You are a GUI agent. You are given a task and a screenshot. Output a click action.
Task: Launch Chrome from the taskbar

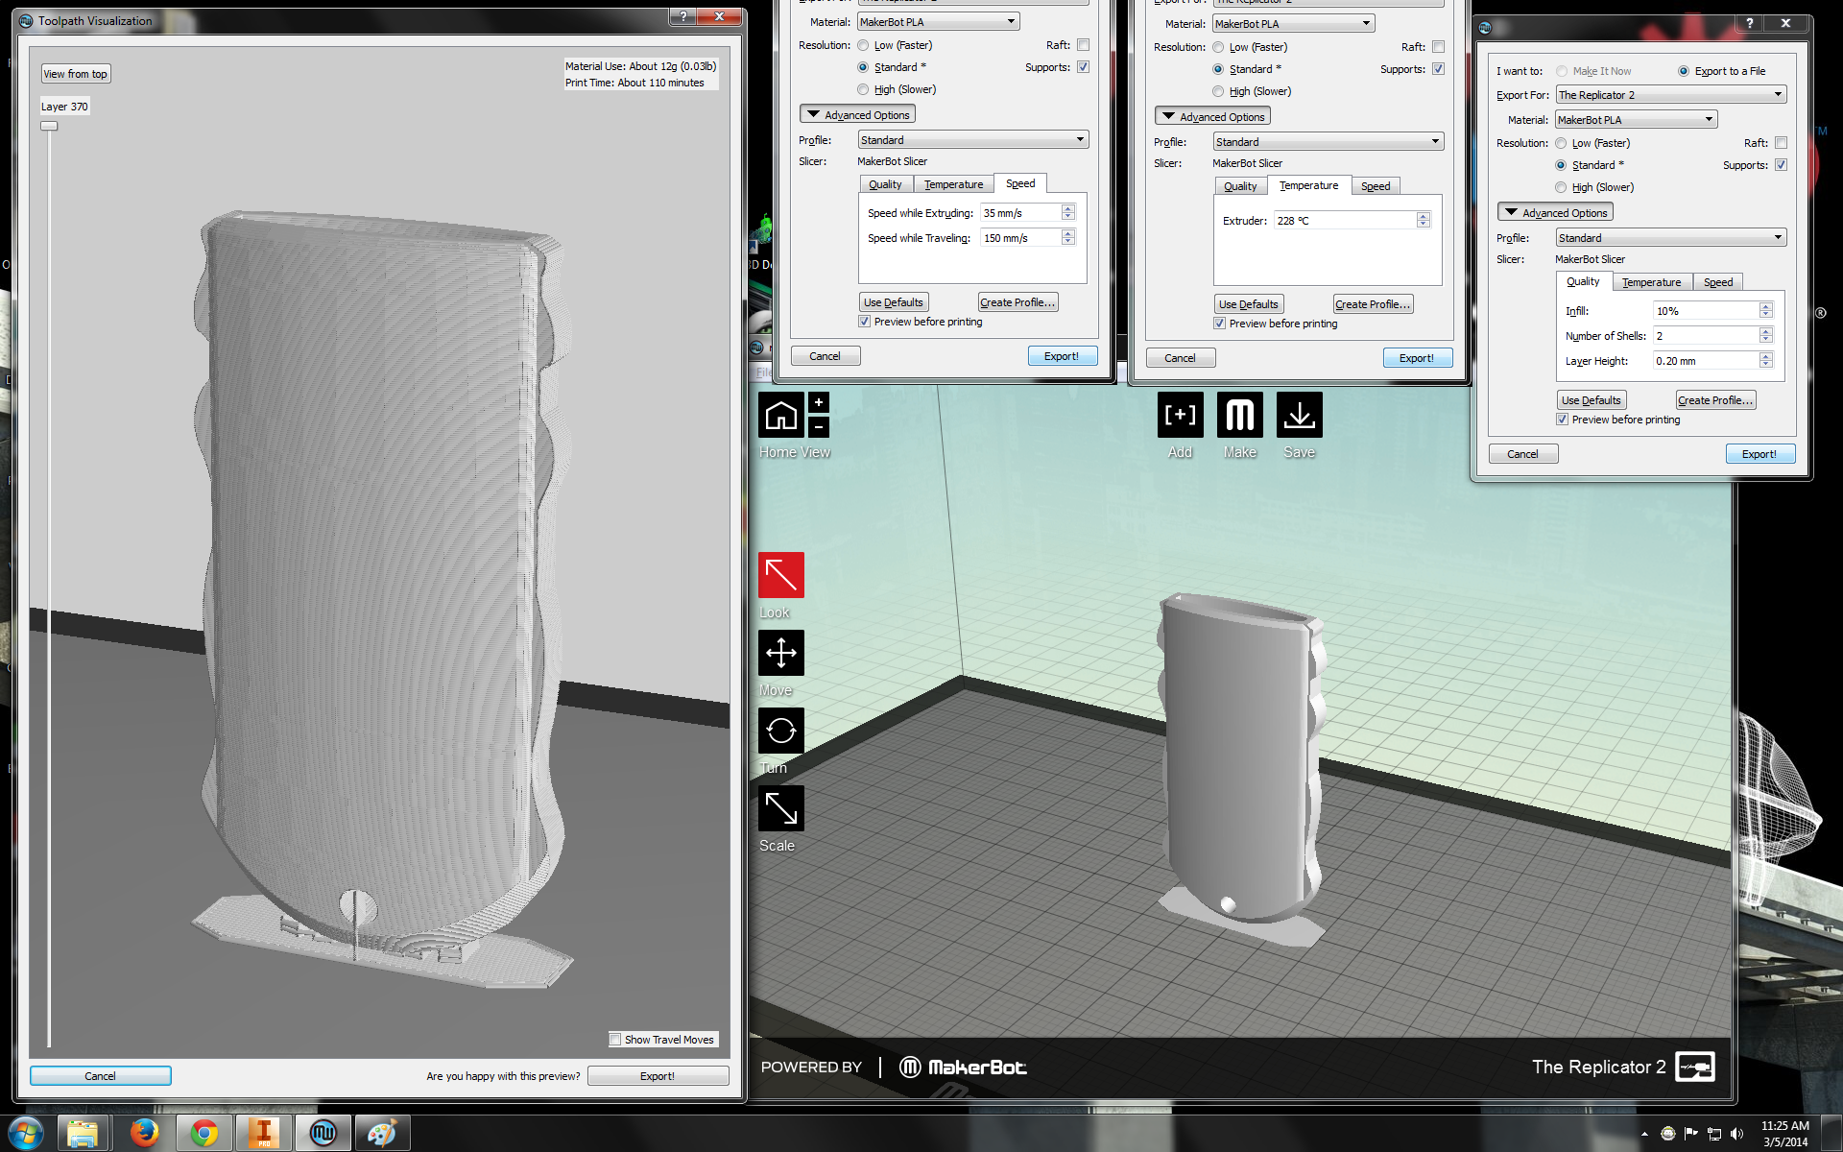(x=203, y=1134)
